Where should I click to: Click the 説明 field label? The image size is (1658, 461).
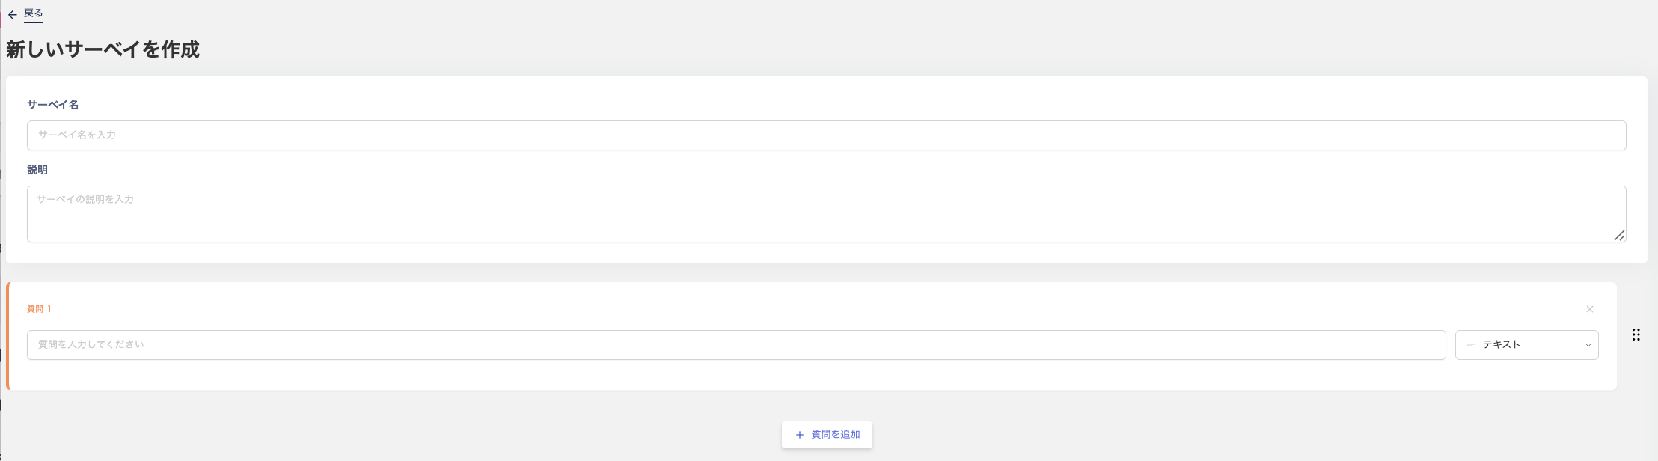click(x=37, y=170)
